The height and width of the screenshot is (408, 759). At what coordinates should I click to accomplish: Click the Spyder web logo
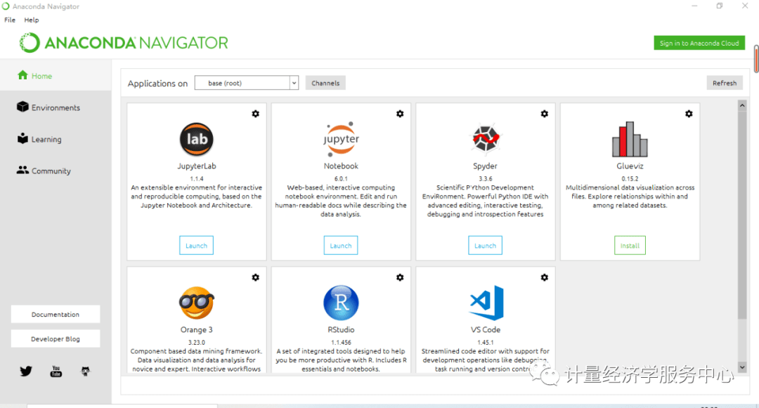pos(486,138)
